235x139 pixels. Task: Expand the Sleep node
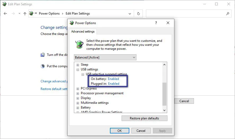pos(78,65)
